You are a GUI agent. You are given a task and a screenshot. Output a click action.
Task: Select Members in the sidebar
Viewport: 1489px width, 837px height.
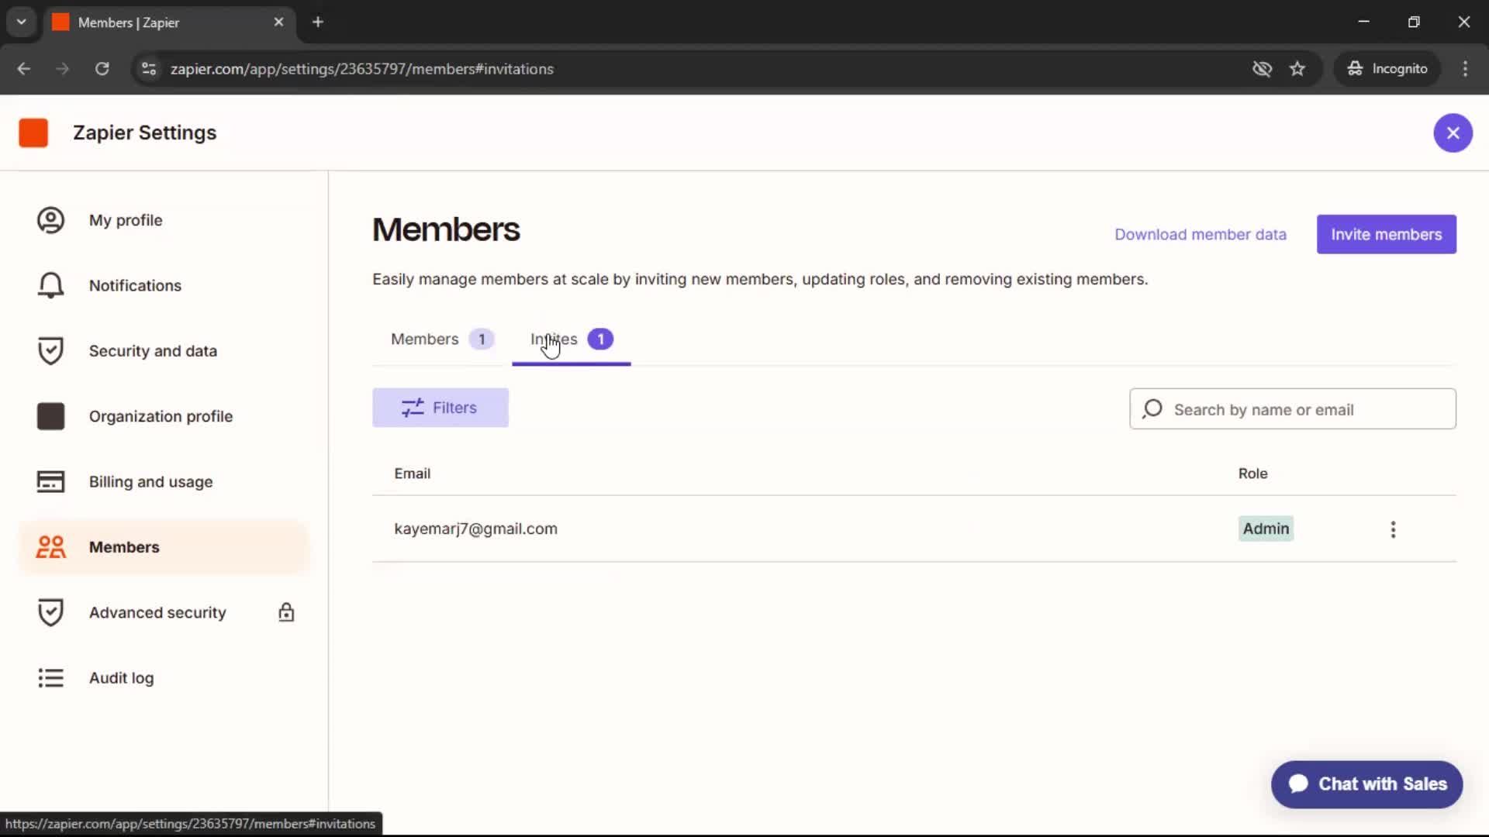pyautogui.click(x=164, y=547)
